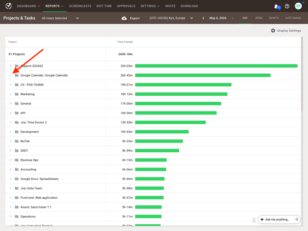
Task: Click the CS - POD TEAMS folder icon
Action: click(x=17, y=85)
